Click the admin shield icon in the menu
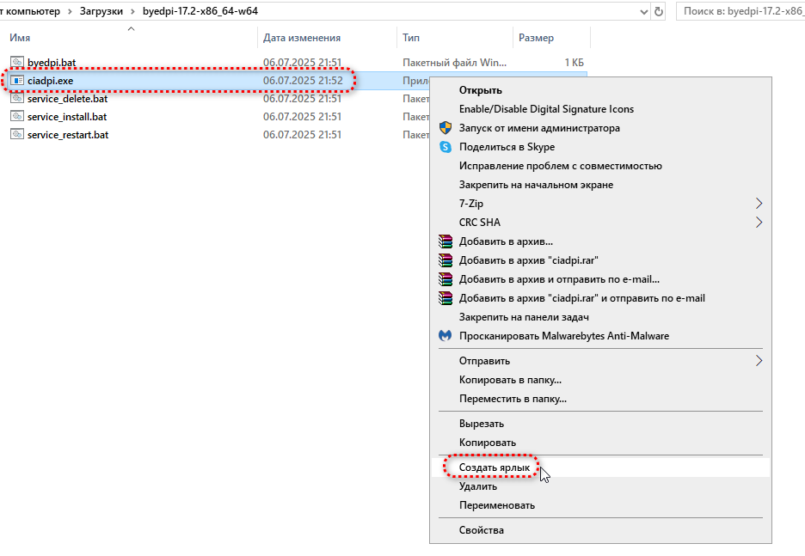Image resolution: width=805 pixels, height=556 pixels. (x=446, y=128)
